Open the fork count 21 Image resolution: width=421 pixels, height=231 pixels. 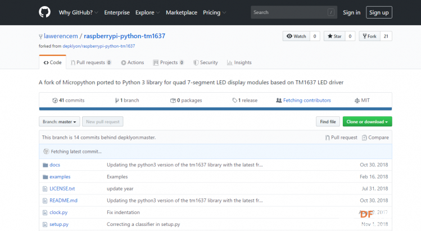pyautogui.click(x=386, y=36)
